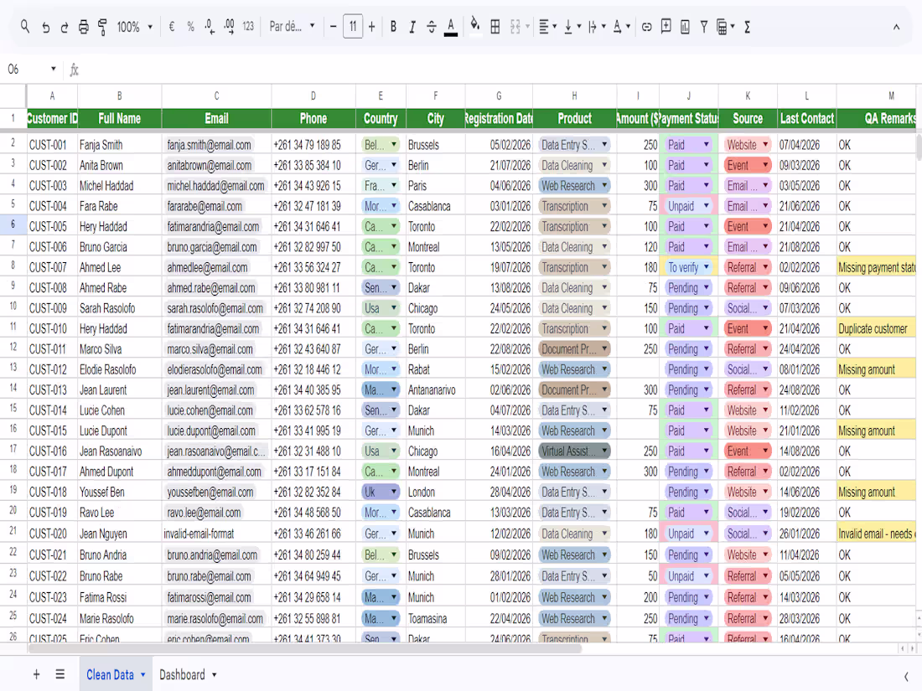This screenshot has width=922, height=691.
Task: Format as percent
Action: point(190,27)
